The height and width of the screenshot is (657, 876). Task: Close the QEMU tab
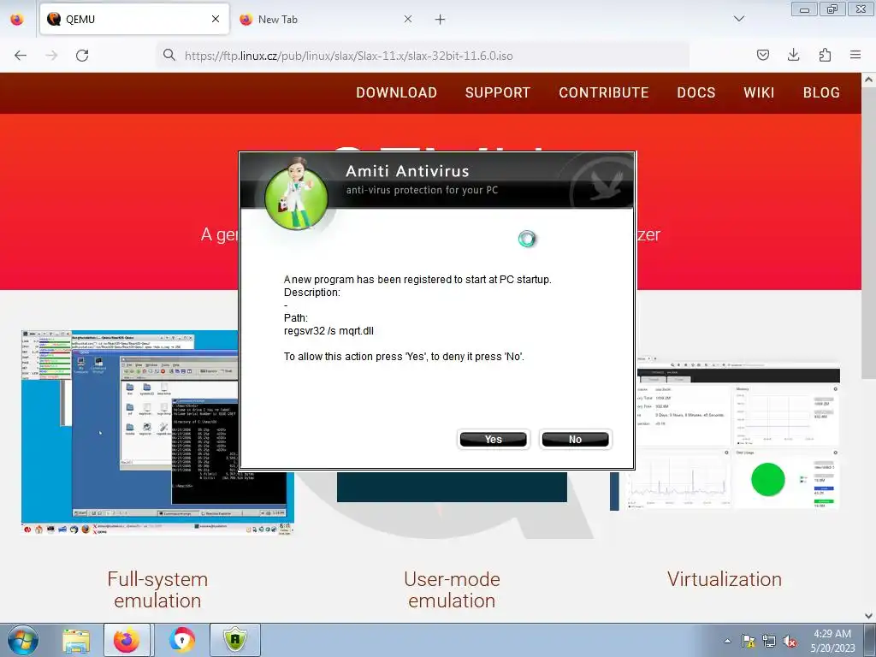point(215,19)
